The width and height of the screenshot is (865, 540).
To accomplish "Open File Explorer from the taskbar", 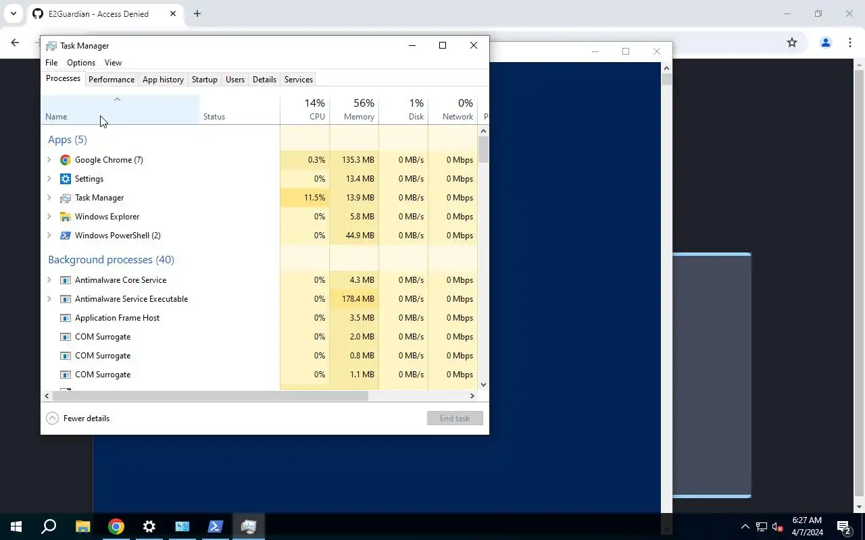I will [x=82, y=526].
